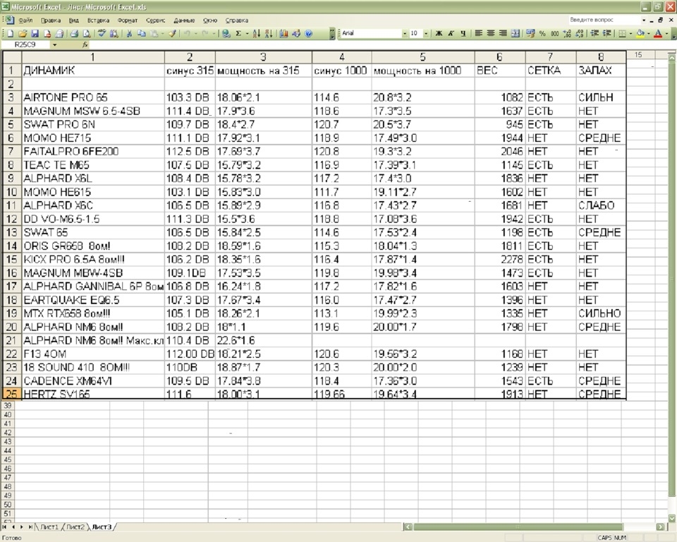
Task: Align text right icon
Action: (503, 33)
